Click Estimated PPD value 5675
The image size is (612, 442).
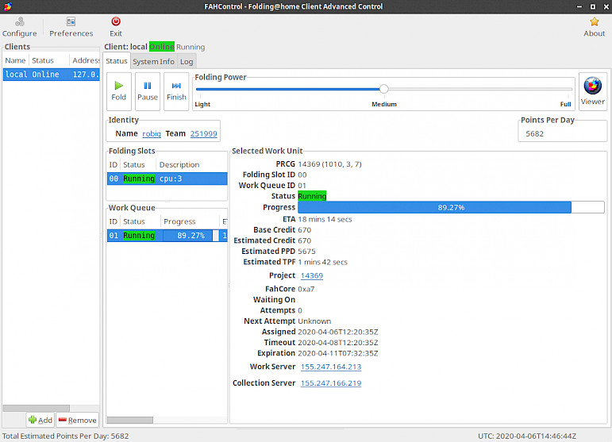tap(306, 252)
